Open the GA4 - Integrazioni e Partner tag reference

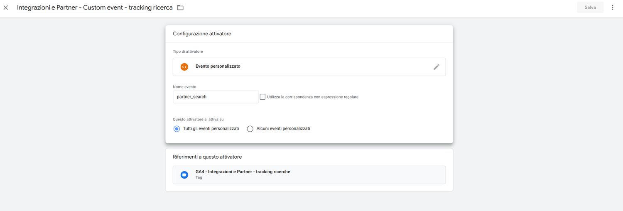[309, 175]
